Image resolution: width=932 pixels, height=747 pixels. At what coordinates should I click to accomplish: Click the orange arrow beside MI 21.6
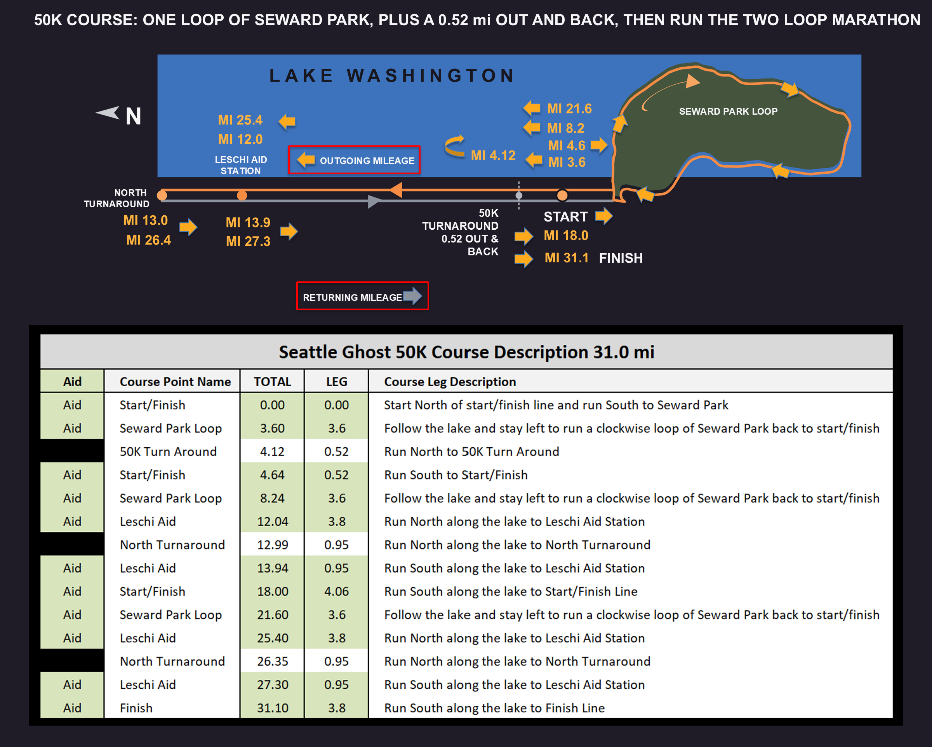[532, 108]
